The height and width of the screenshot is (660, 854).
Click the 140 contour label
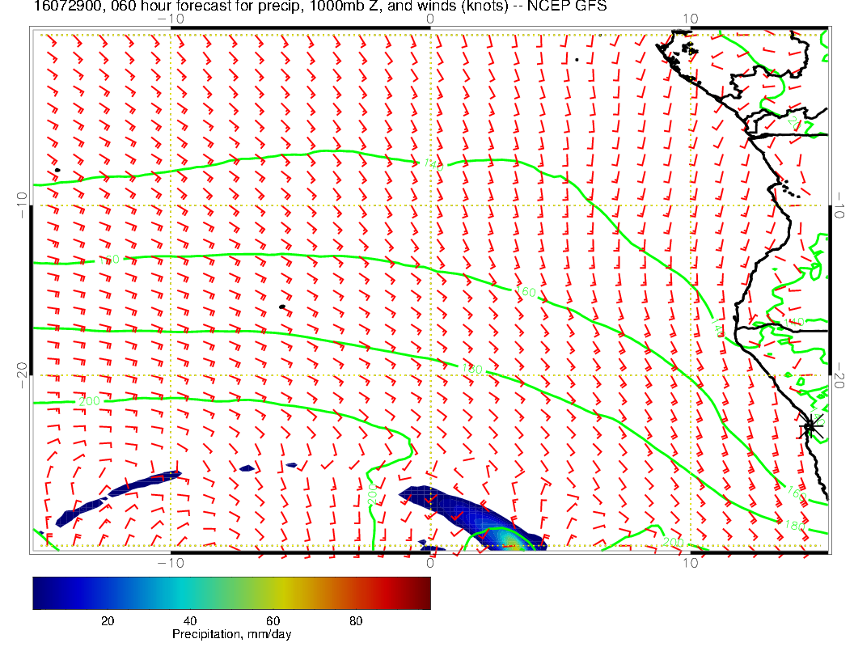(433, 164)
